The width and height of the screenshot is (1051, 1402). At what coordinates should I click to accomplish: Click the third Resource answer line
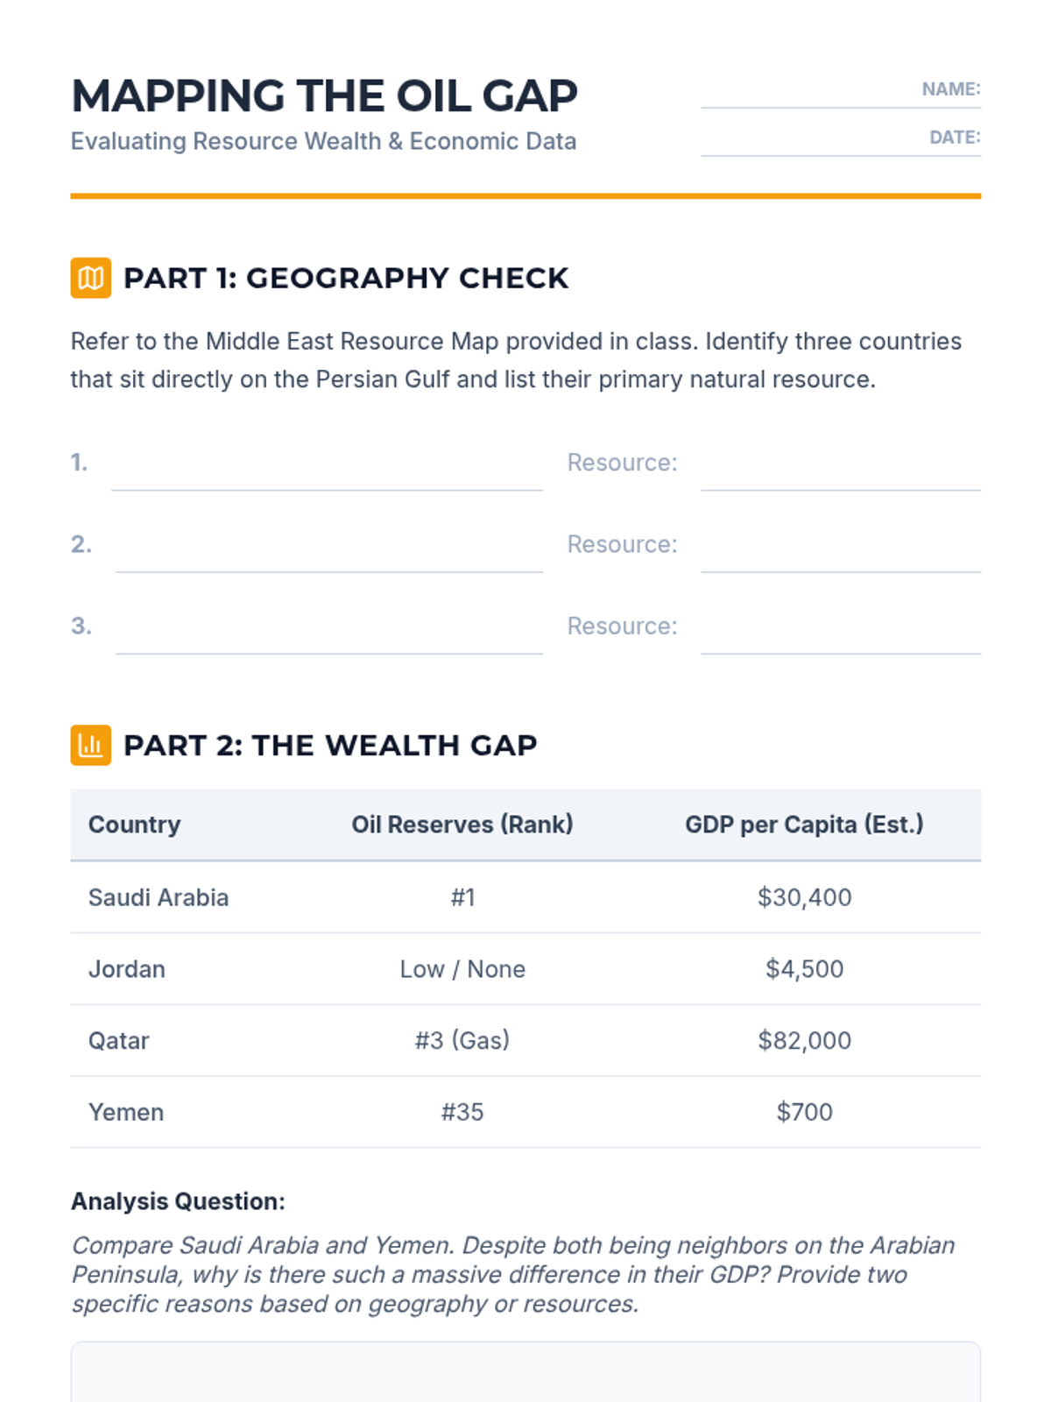point(841,627)
